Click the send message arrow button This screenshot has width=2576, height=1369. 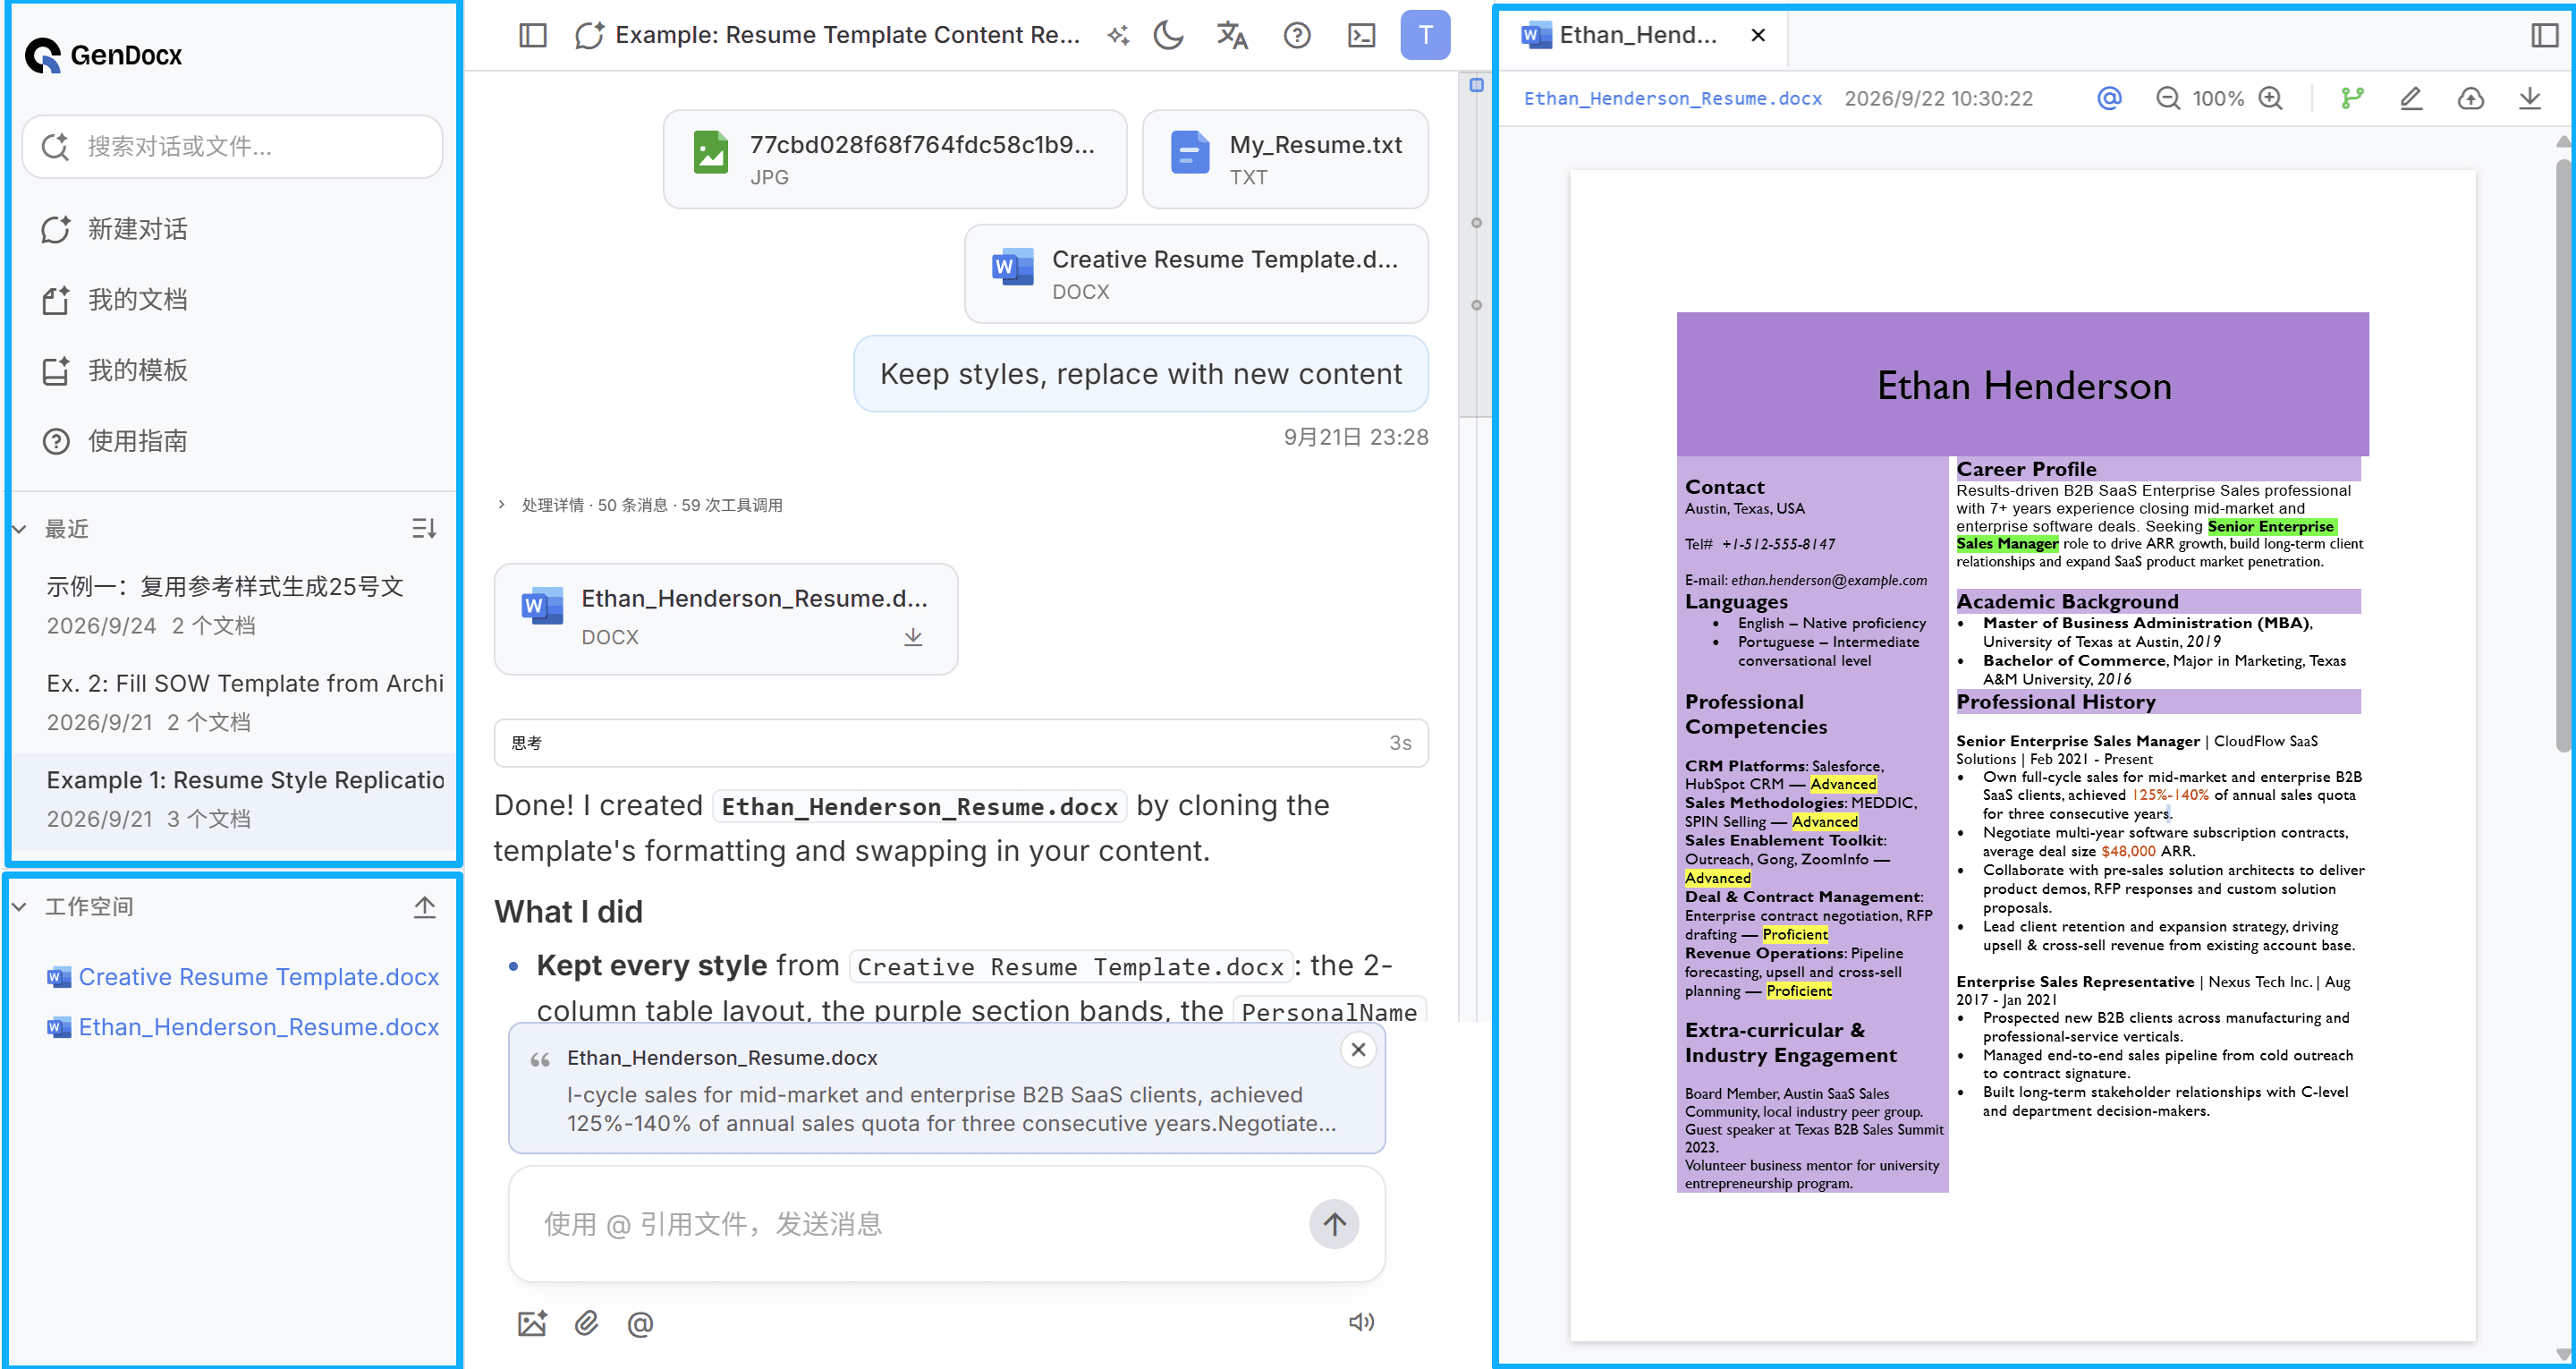click(1334, 1224)
